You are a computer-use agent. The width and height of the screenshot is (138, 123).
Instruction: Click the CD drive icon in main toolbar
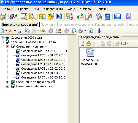[99, 16]
